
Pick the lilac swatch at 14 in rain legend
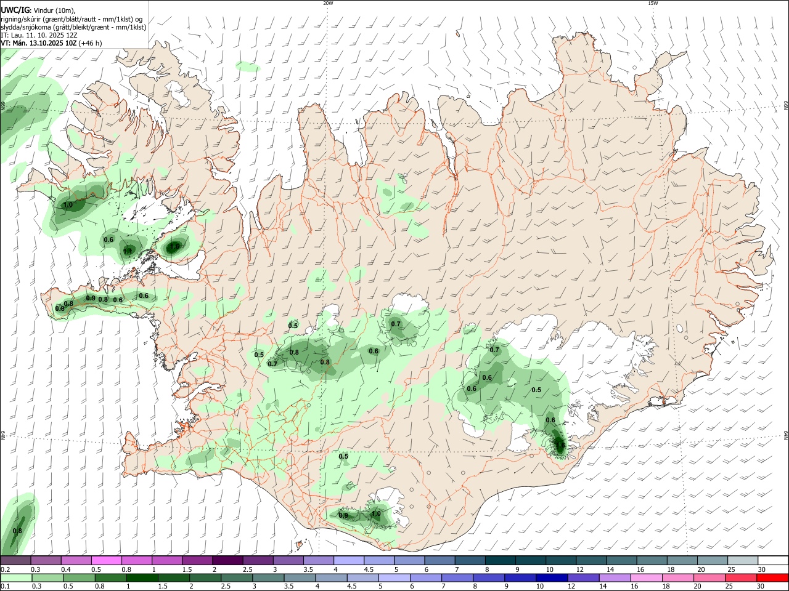(615, 578)
